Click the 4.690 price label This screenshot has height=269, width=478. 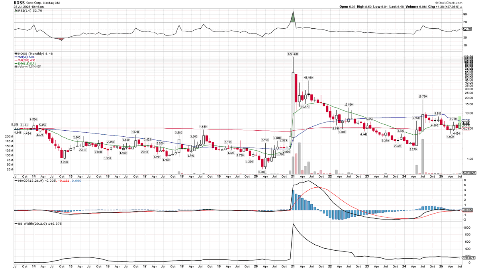[203, 127]
